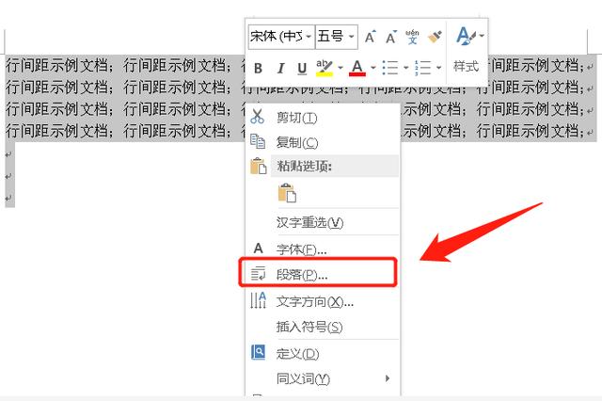This screenshot has height=401, width=602.
Task: Expand 同义词(Y) submenu arrow
Action: tap(388, 378)
